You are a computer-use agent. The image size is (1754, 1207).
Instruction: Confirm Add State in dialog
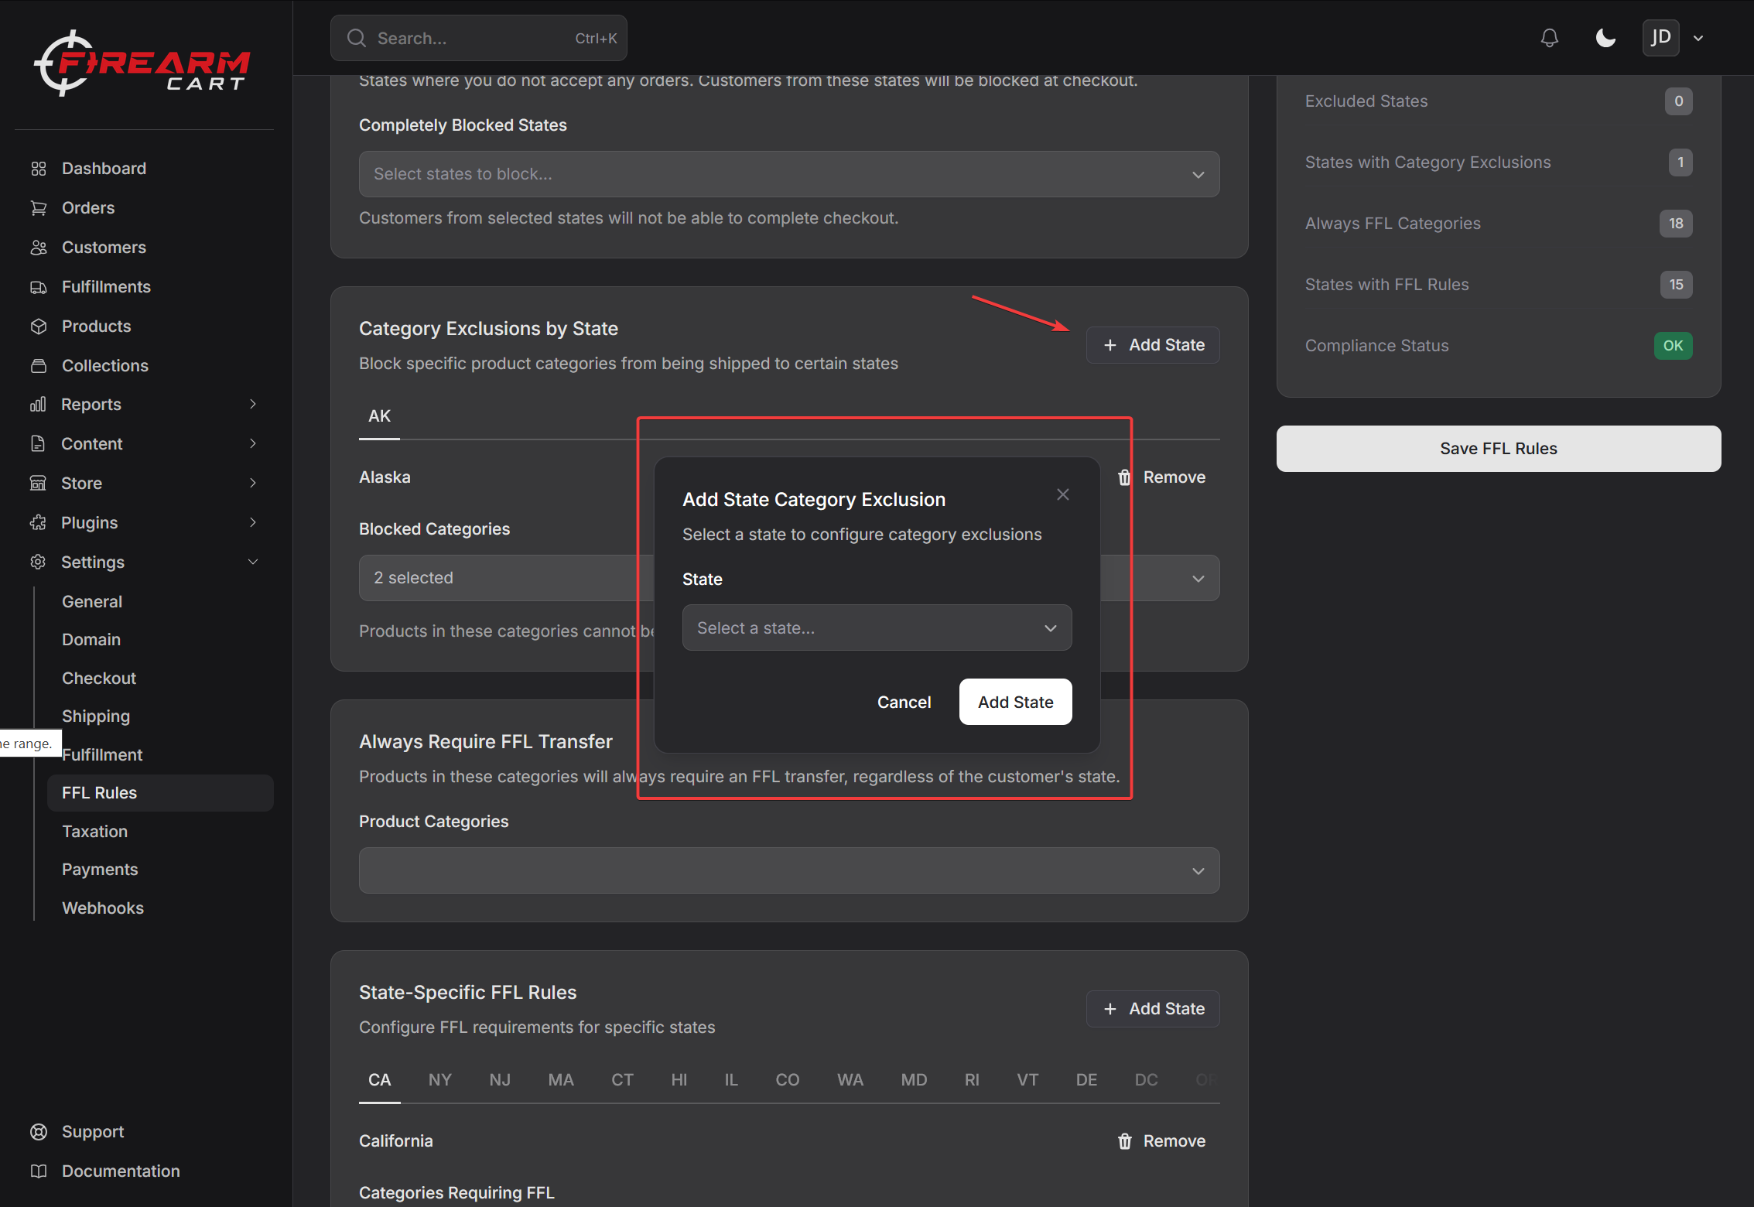tap(1016, 702)
